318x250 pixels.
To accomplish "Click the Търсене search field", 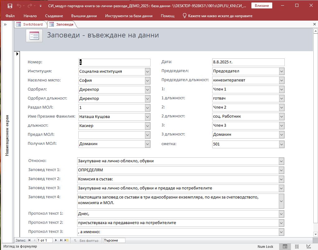I will pos(114,240).
